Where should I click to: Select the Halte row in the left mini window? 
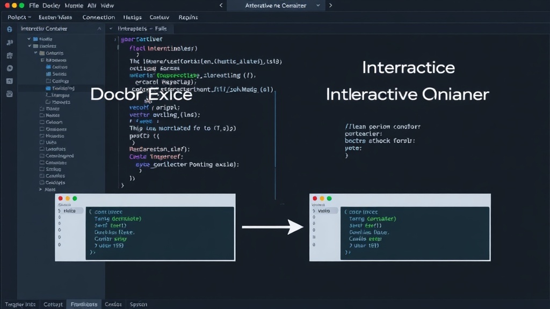(70, 211)
